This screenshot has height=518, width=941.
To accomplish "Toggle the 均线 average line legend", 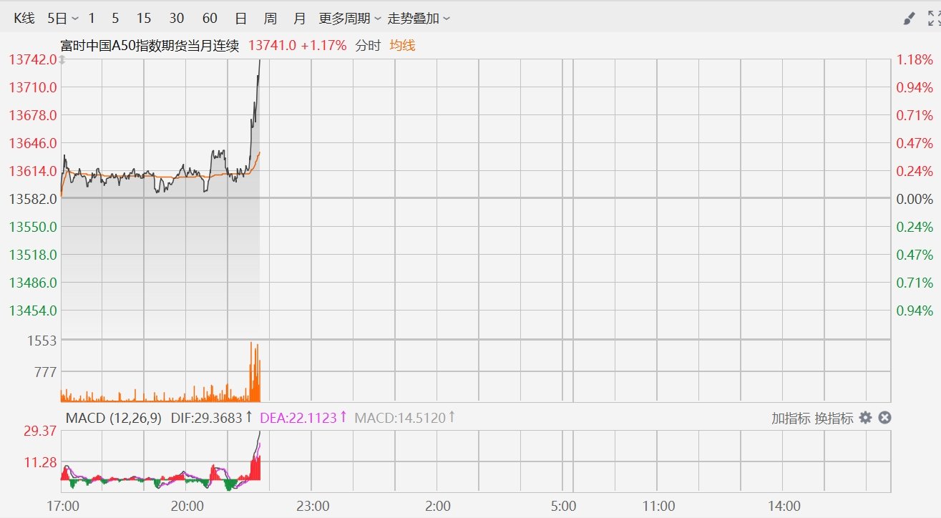I will (x=402, y=46).
